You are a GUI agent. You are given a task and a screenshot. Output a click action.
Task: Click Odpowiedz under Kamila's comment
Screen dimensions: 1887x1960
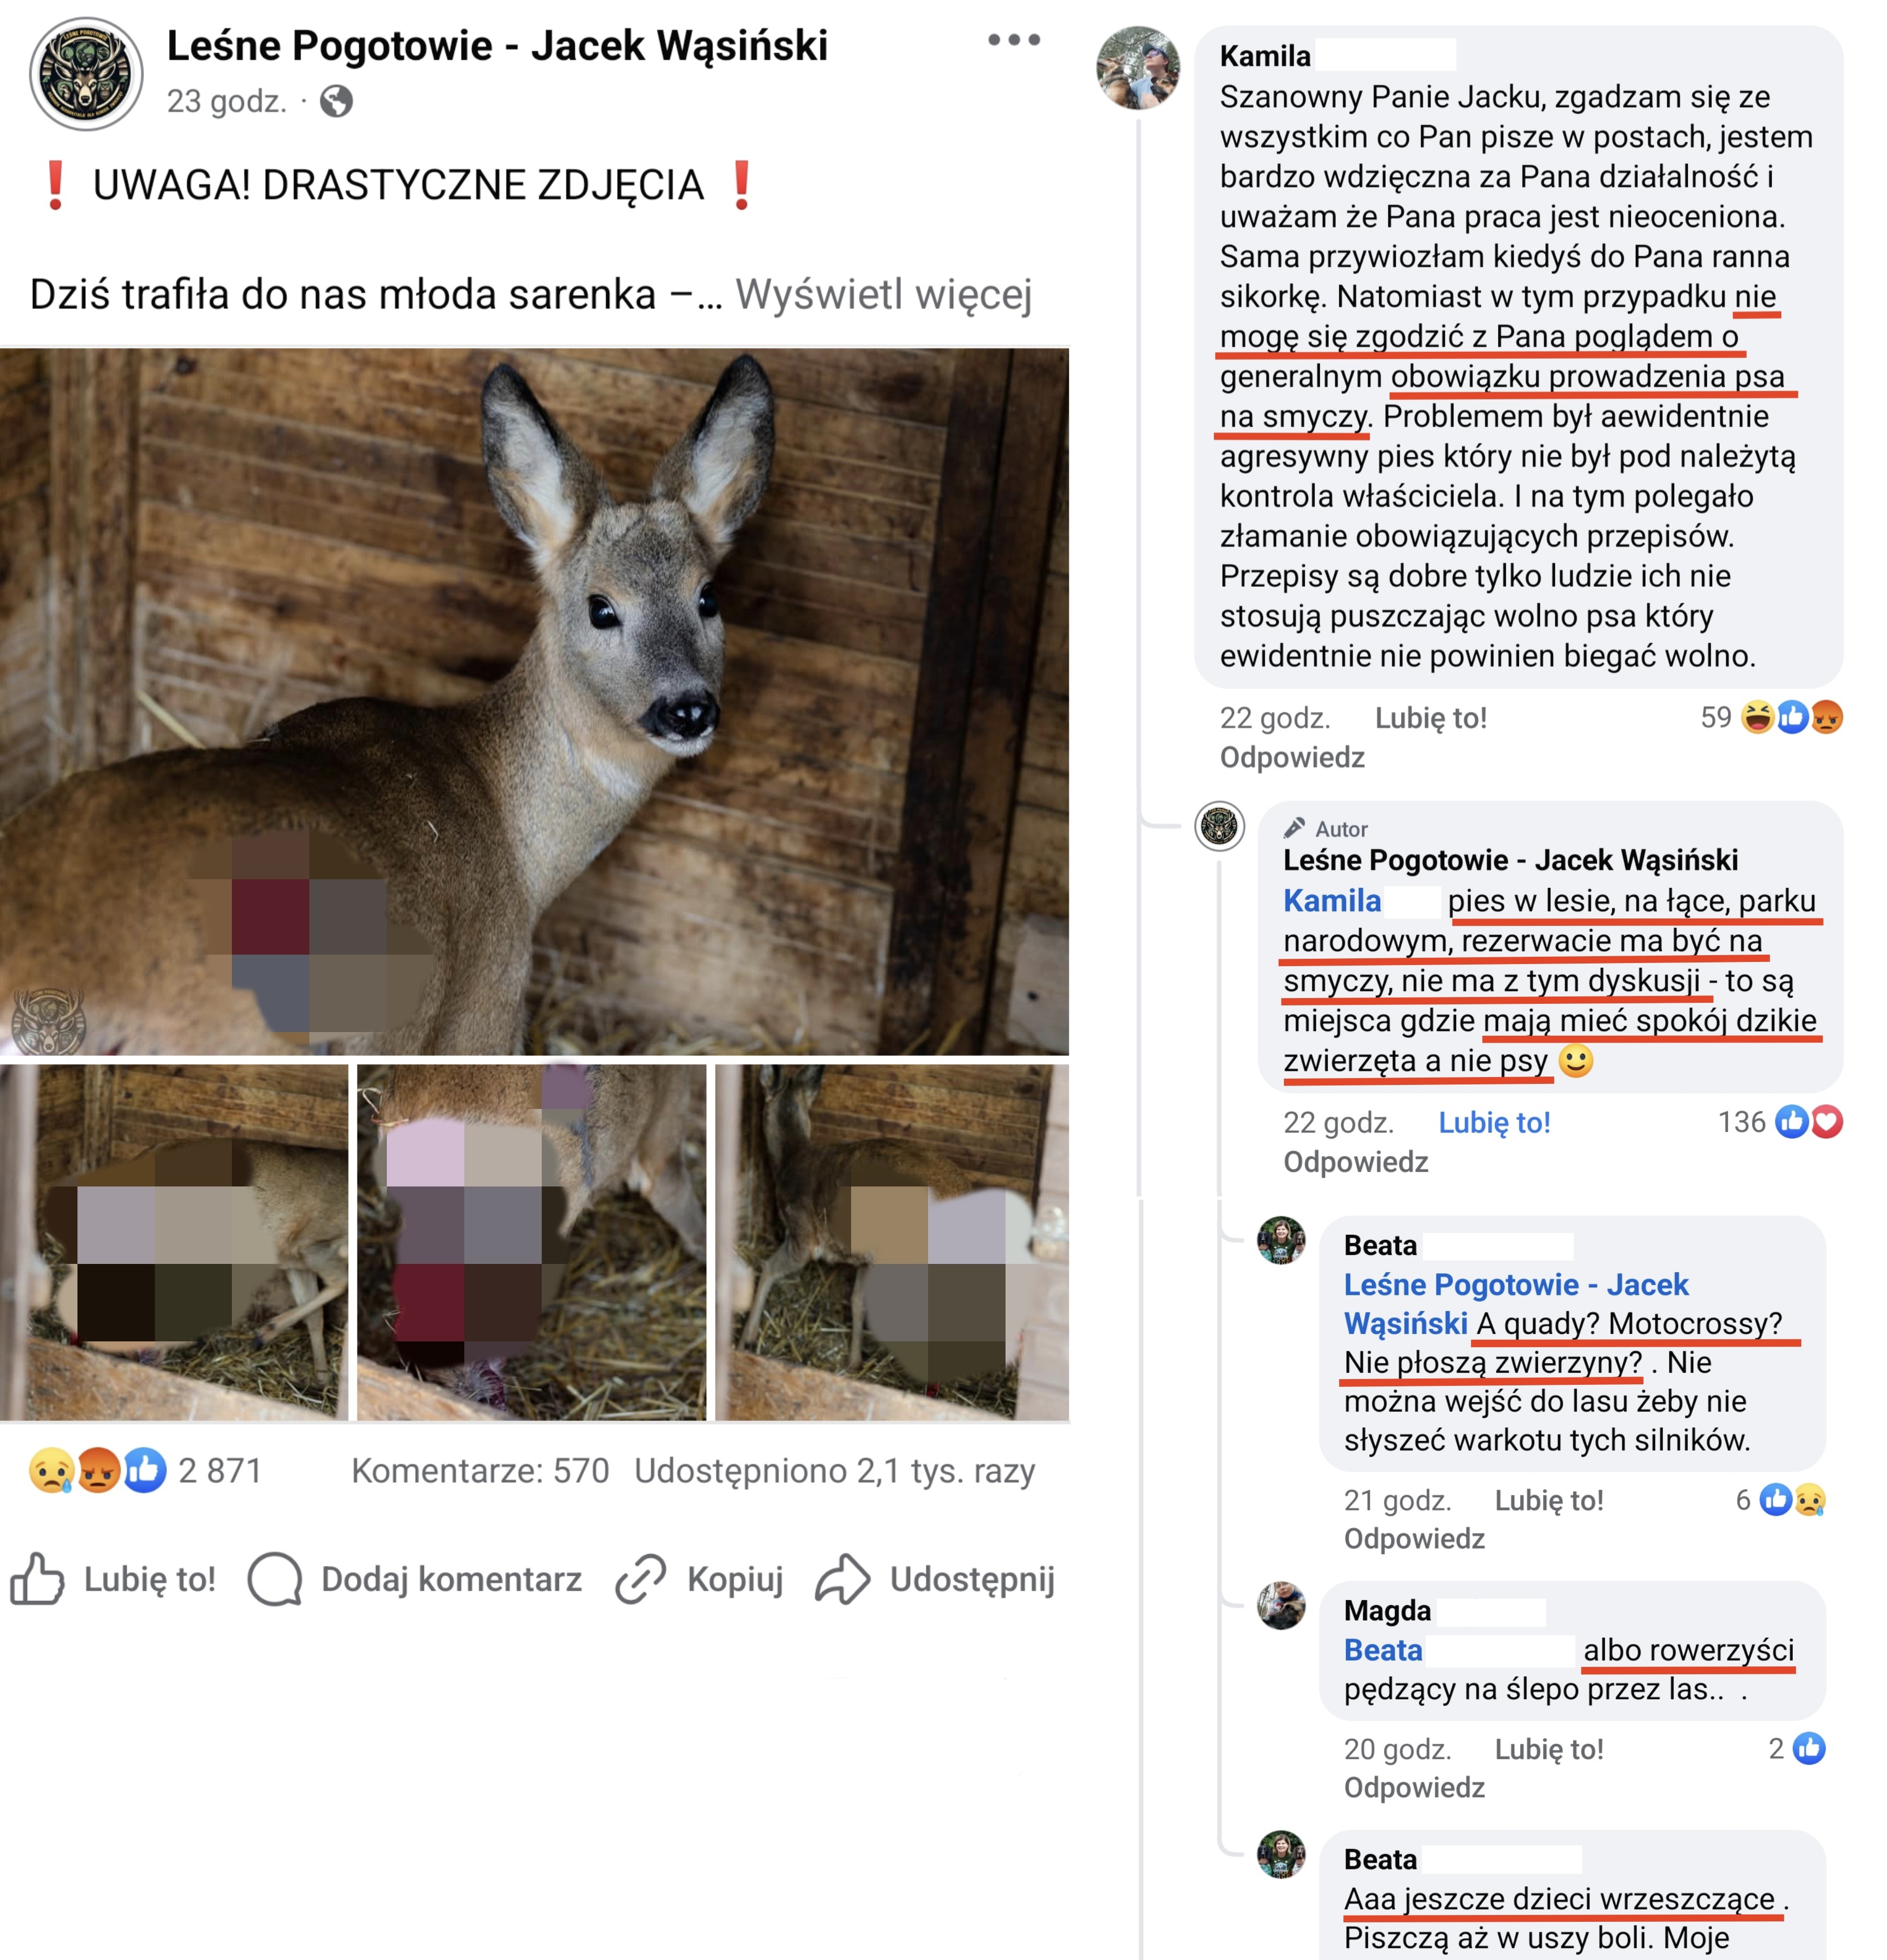(x=1291, y=757)
